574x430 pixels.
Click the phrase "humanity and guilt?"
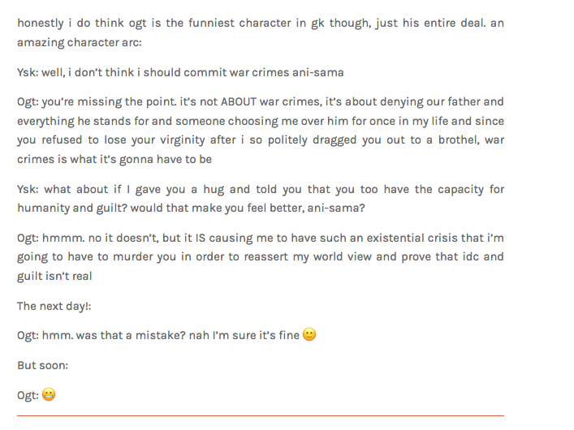71,208
